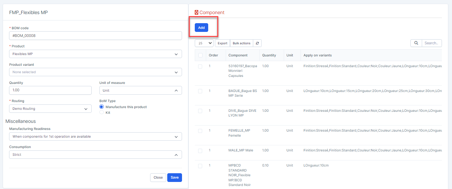Open the Product dropdown showing Flexibles MP

click(95, 54)
